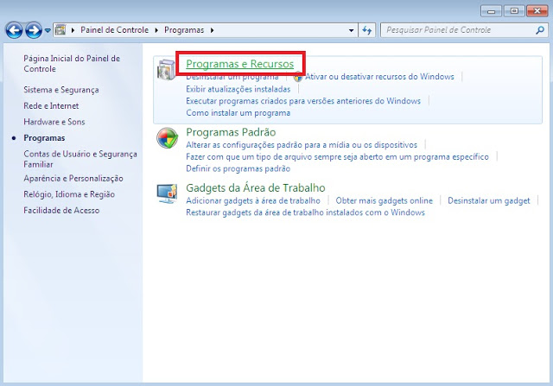
Task: Open Obter mais gadgets online
Action: point(384,200)
